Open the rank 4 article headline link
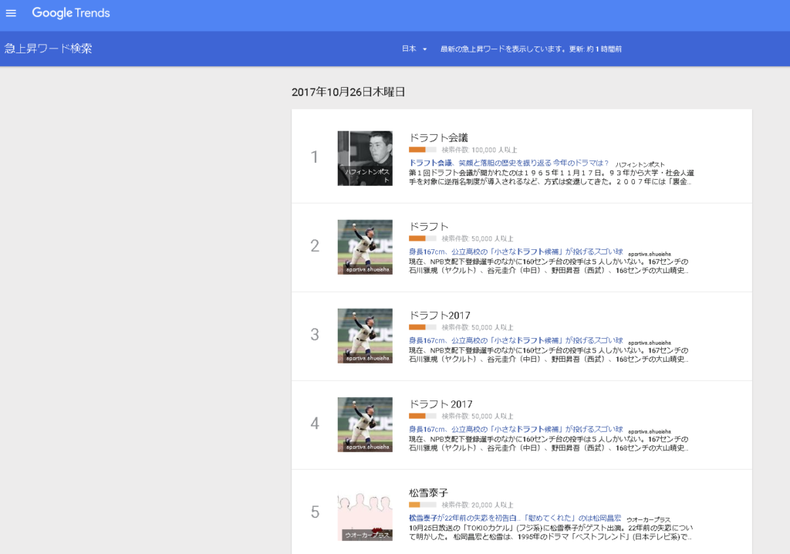The width and height of the screenshot is (790, 554). click(515, 430)
